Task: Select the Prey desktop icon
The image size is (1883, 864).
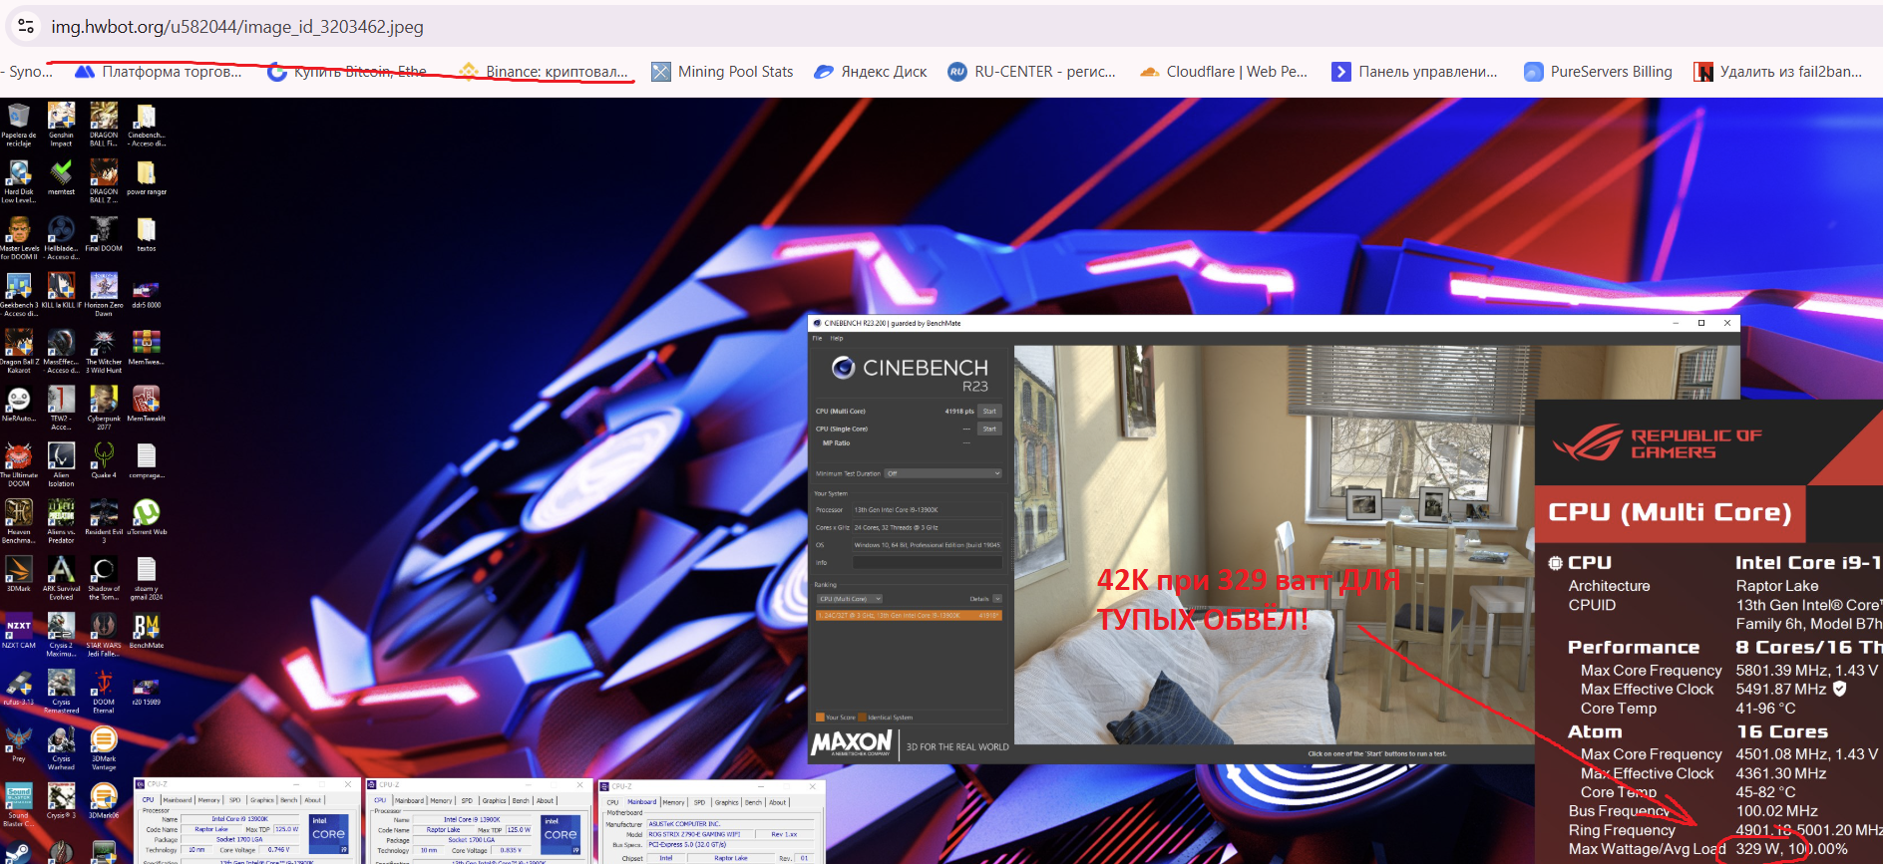Action: tap(19, 745)
